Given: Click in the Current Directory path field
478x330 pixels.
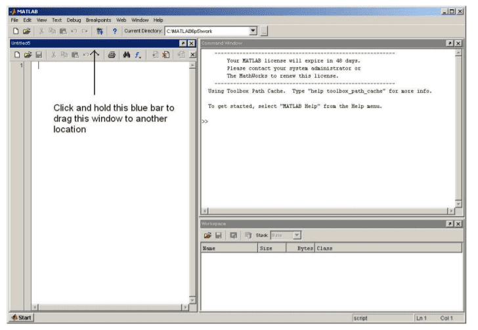Looking at the screenshot, I should tap(207, 31).
